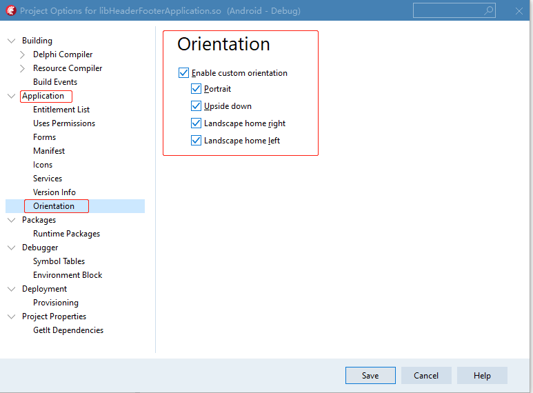Go to the Entitlement List page

click(61, 110)
